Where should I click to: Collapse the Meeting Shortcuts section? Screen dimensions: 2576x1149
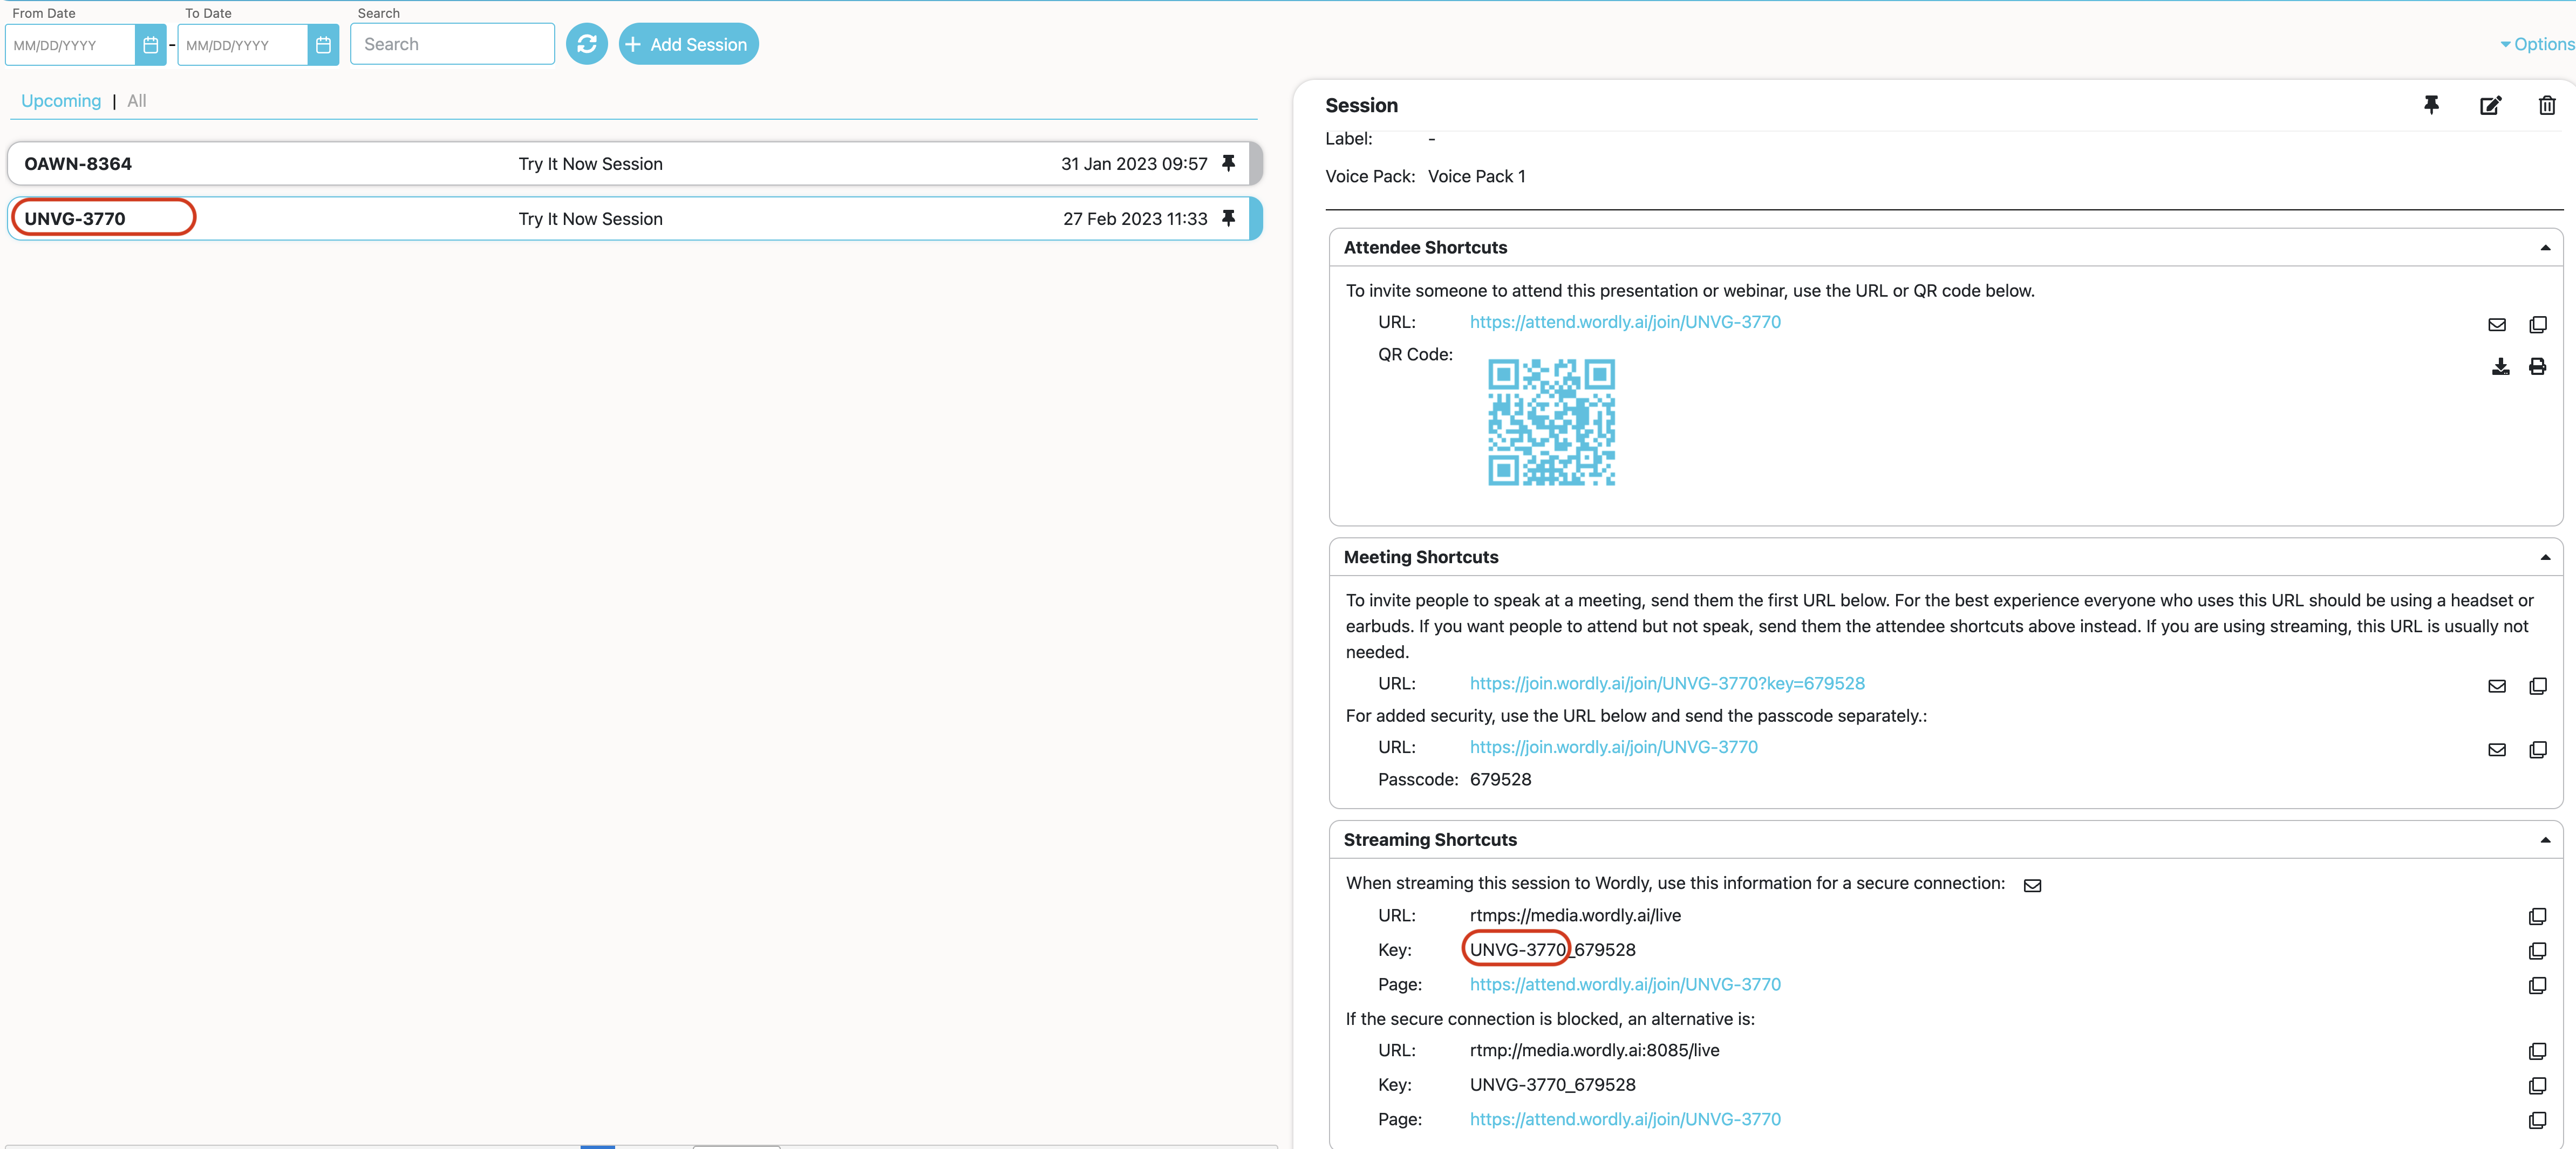click(x=2545, y=557)
